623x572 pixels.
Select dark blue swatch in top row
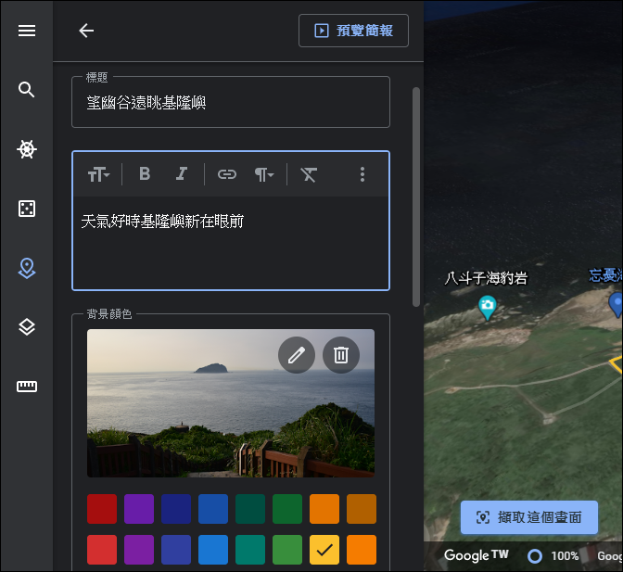pyautogui.click(x=213, y=509)
